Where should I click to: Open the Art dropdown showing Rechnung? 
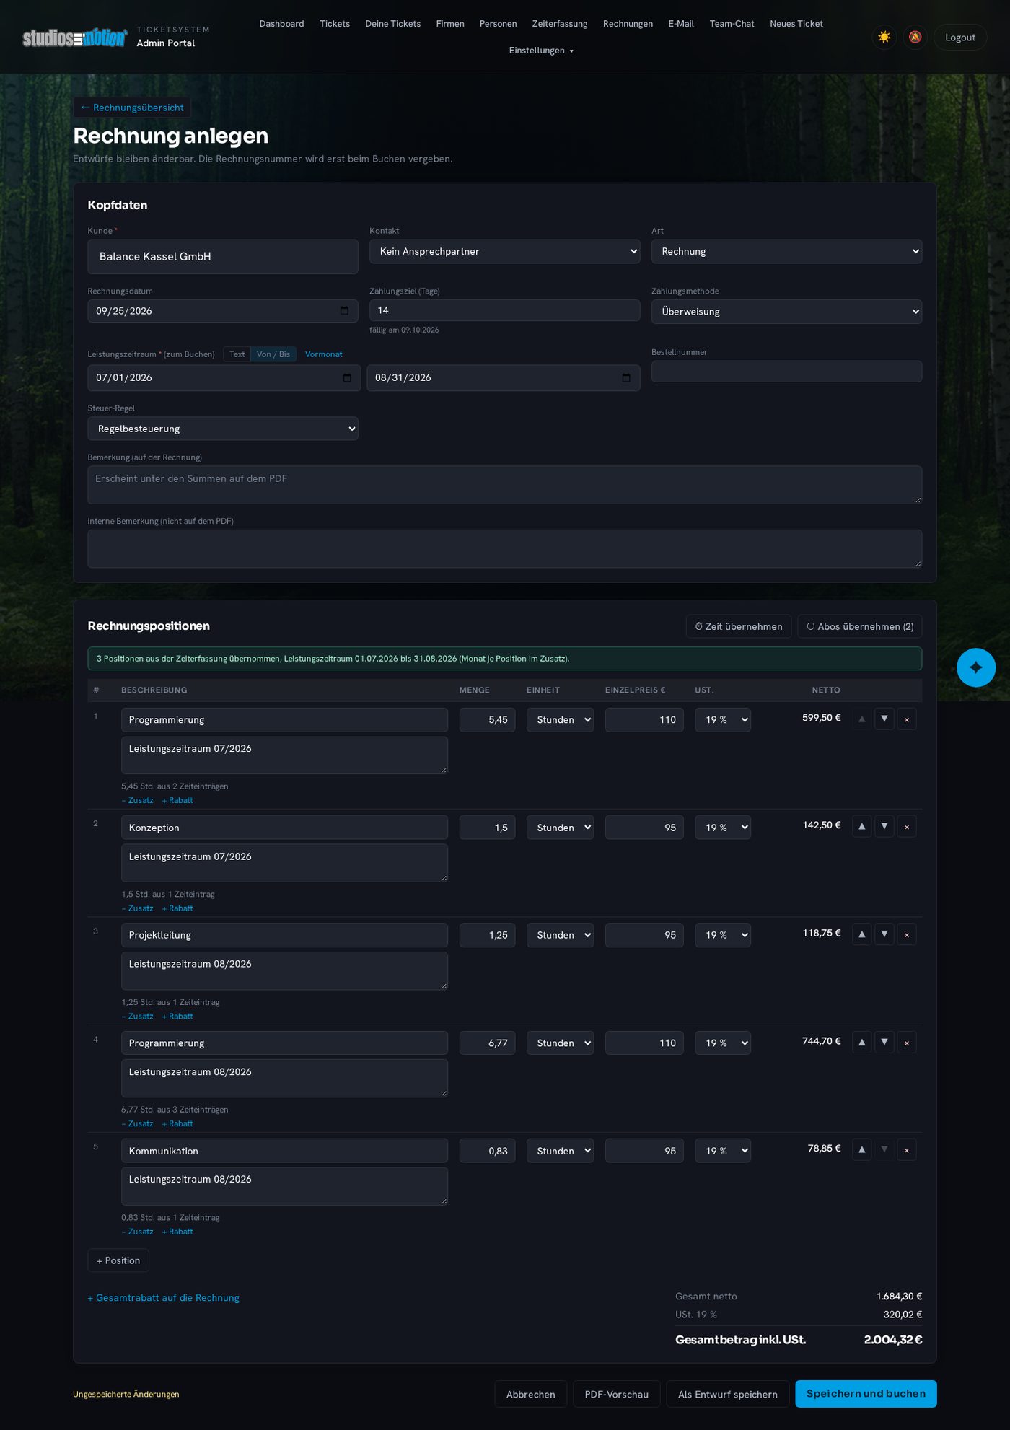[x=786, y=251]
